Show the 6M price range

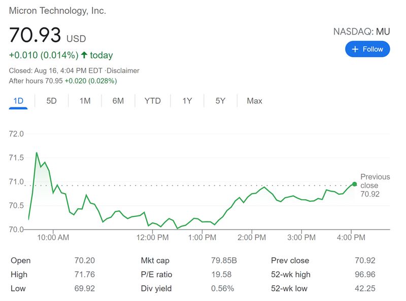click(118, 101)
